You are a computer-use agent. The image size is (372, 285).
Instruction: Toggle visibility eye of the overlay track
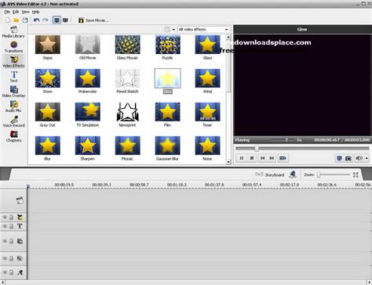coord(5,241)
